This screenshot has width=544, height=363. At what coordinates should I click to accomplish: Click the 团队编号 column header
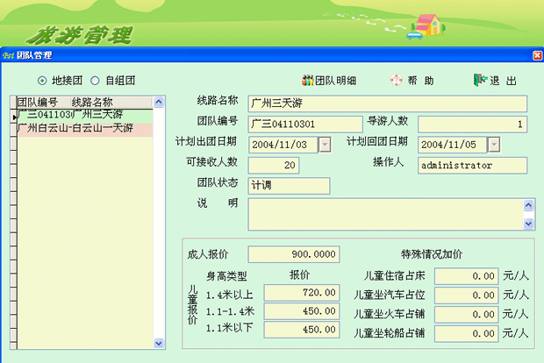(38, 102)
